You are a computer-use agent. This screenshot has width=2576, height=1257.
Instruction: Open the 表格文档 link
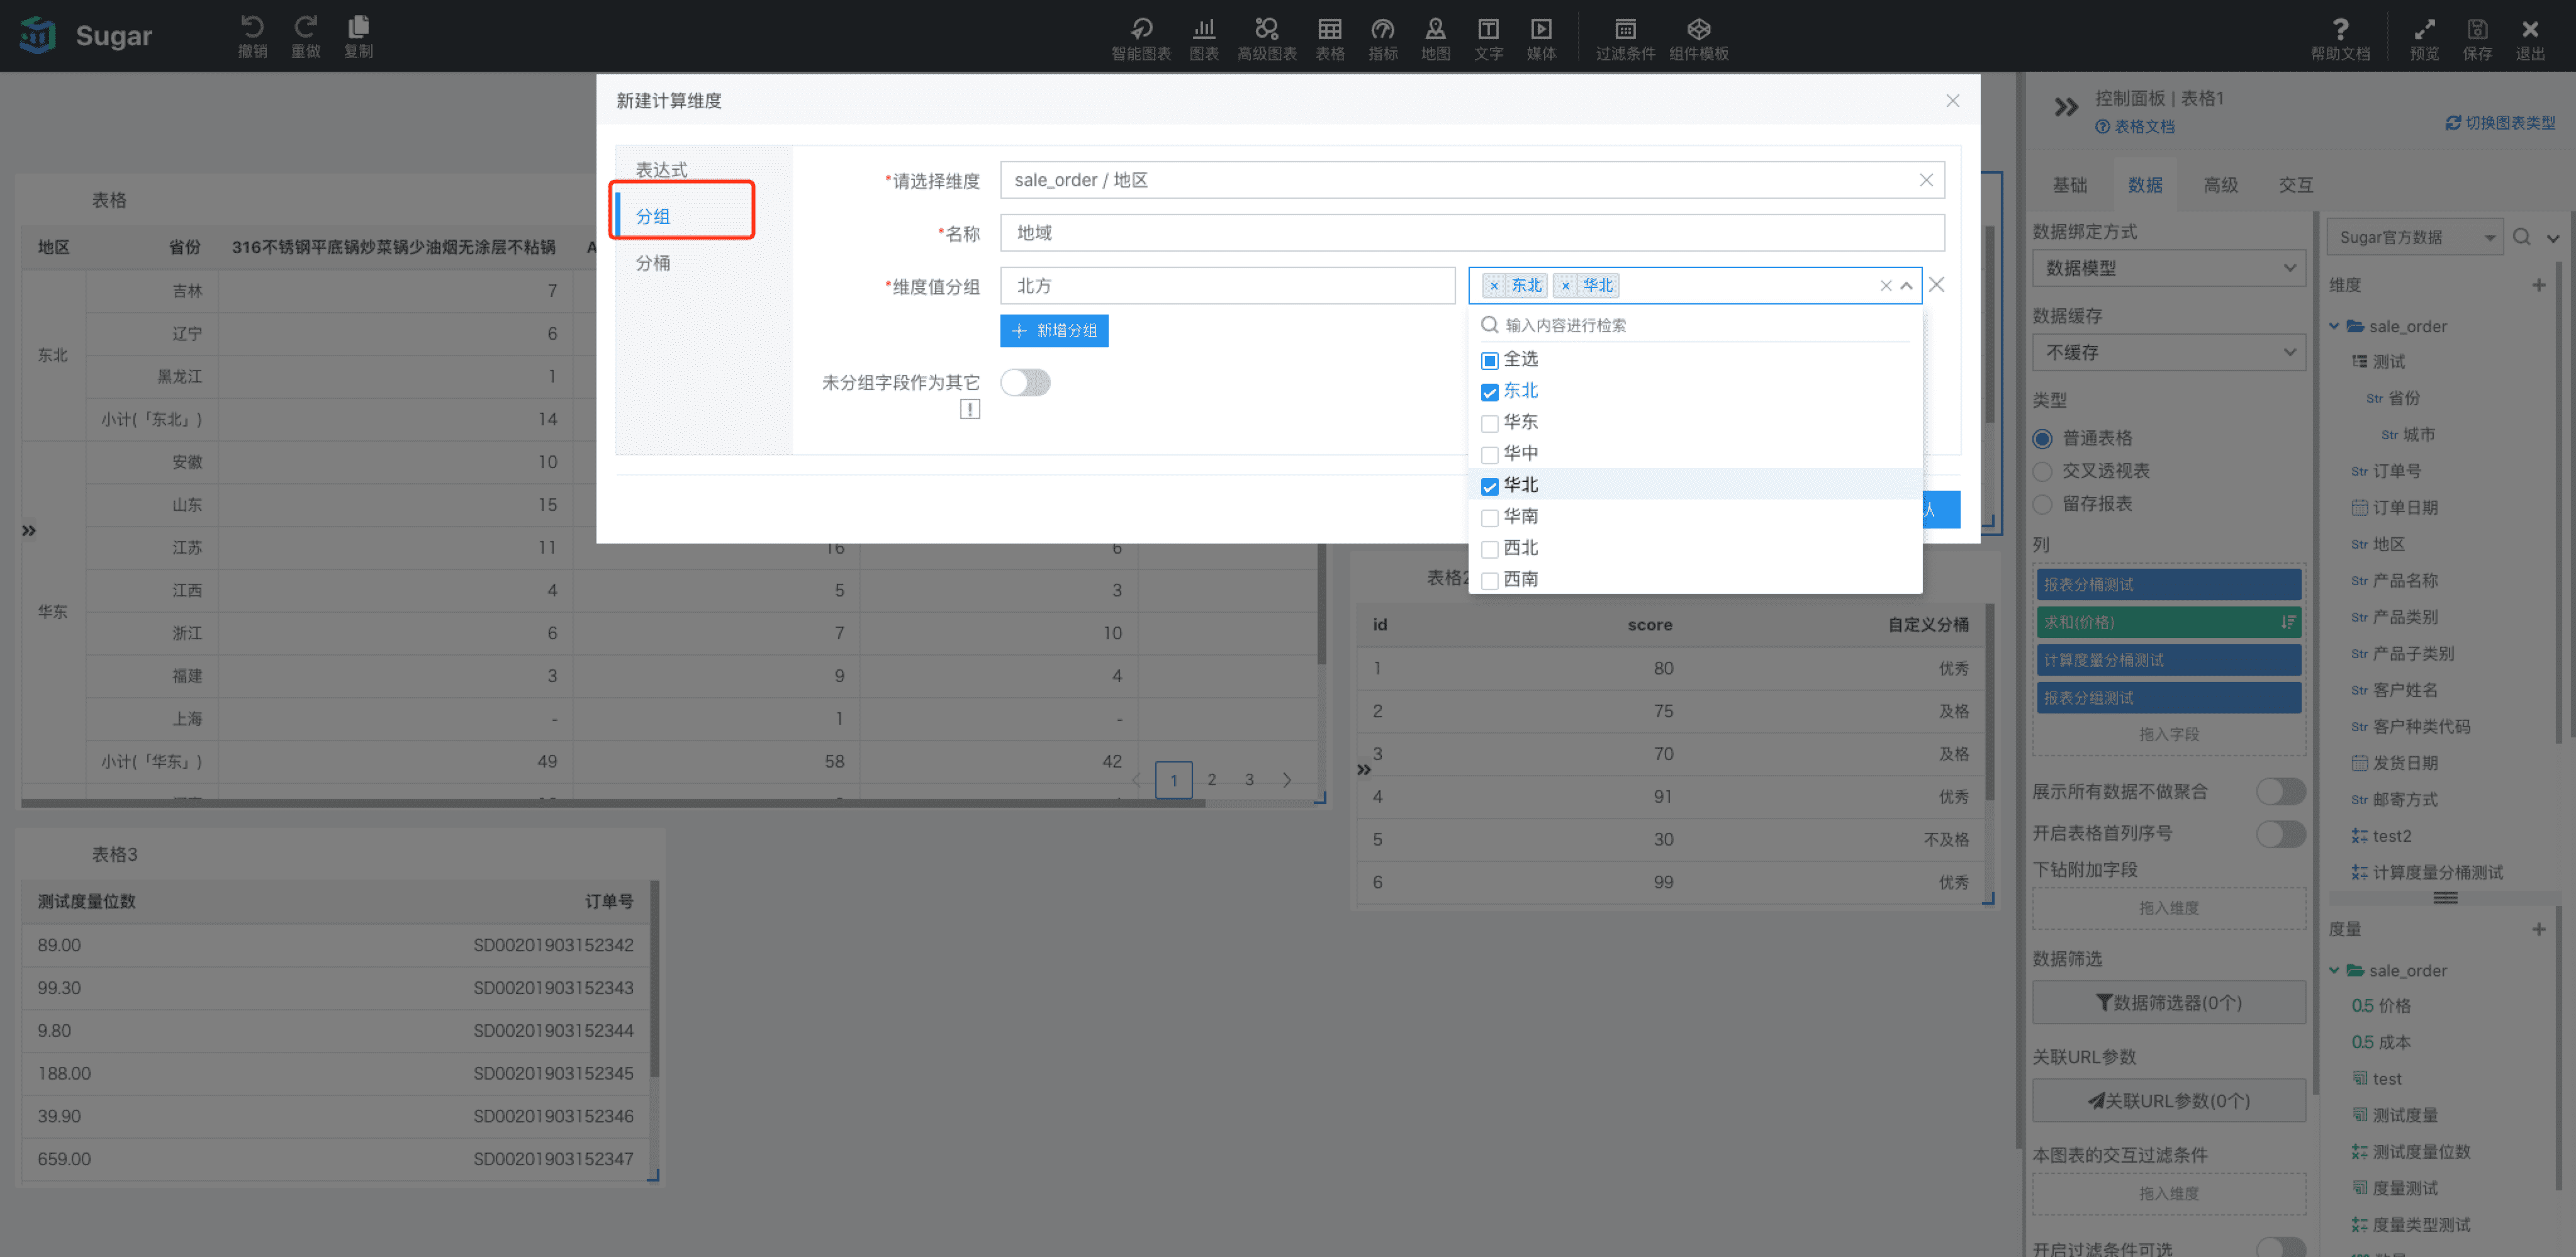point(2135,127)
